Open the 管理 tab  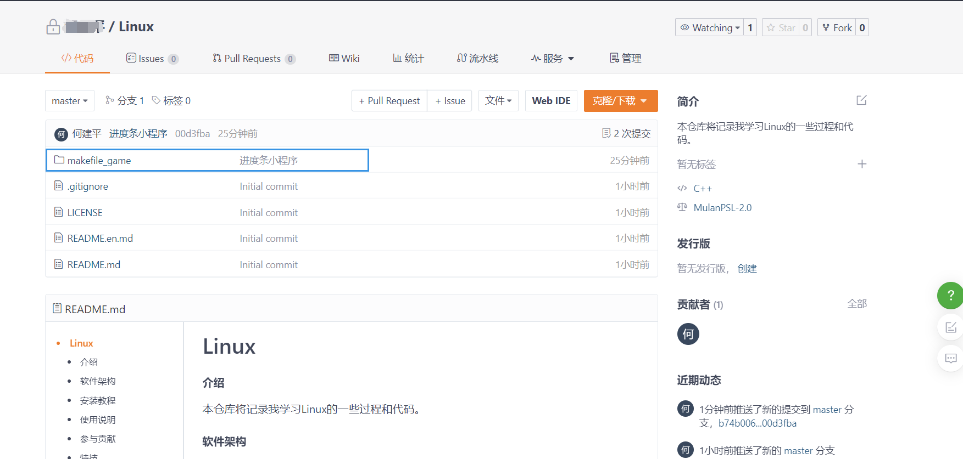tap(626, 58)
